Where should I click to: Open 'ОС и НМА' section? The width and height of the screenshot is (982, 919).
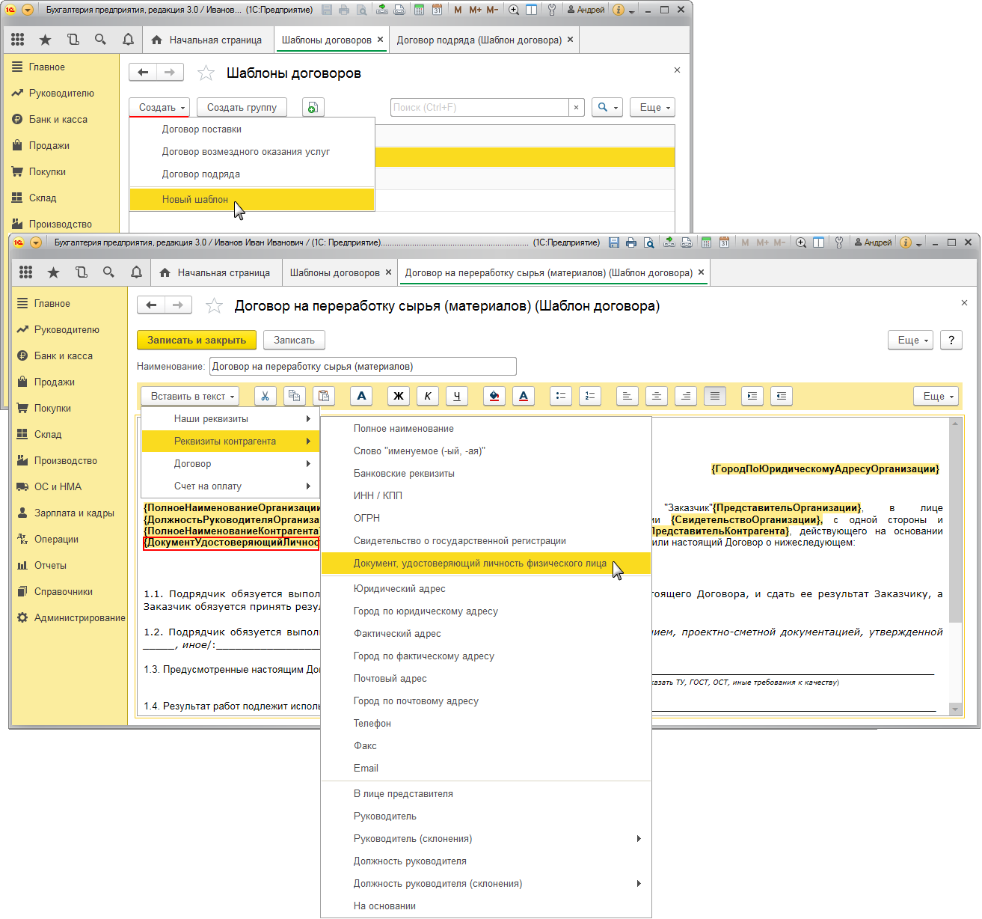(x=70, y=486)
